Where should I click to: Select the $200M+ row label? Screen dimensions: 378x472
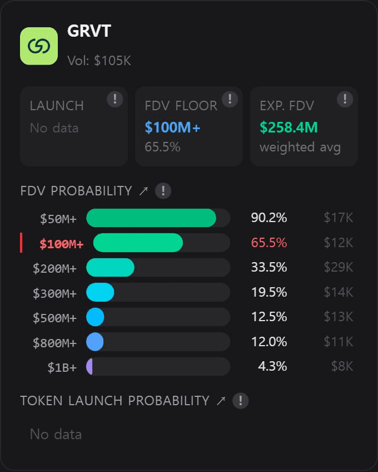[x=54, y=268]
